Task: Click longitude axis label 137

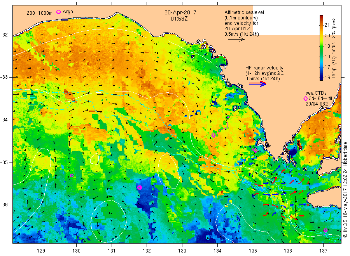Action: pos(323,251)
